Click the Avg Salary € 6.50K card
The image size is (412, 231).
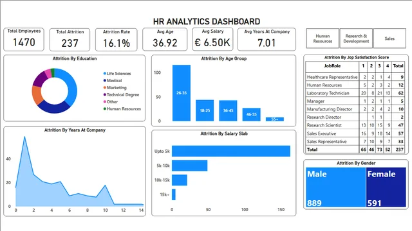tap(212, 39)
